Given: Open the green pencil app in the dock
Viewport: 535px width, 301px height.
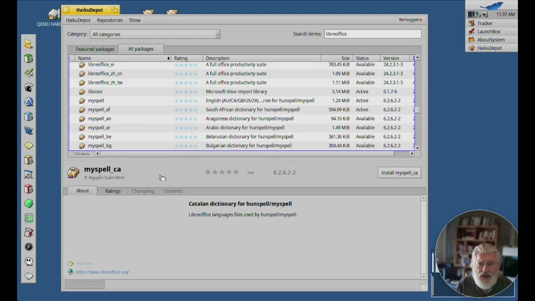Looking at the screenshot, I should point(28,73).
